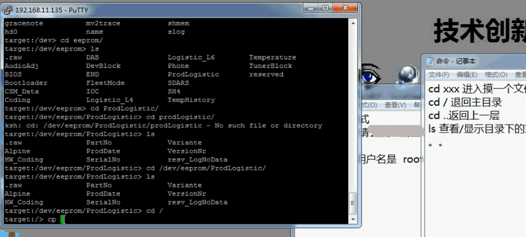Click the PuTTY scrollbar up arrow
Viewport: 526px width, 237px height.
[353, 23]
